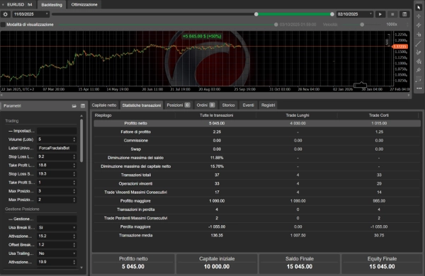Image resolution: width=425 pixels, height=276 pixels.
Task: Click the Velocità speed slider handle
Action: coord(362,25)
